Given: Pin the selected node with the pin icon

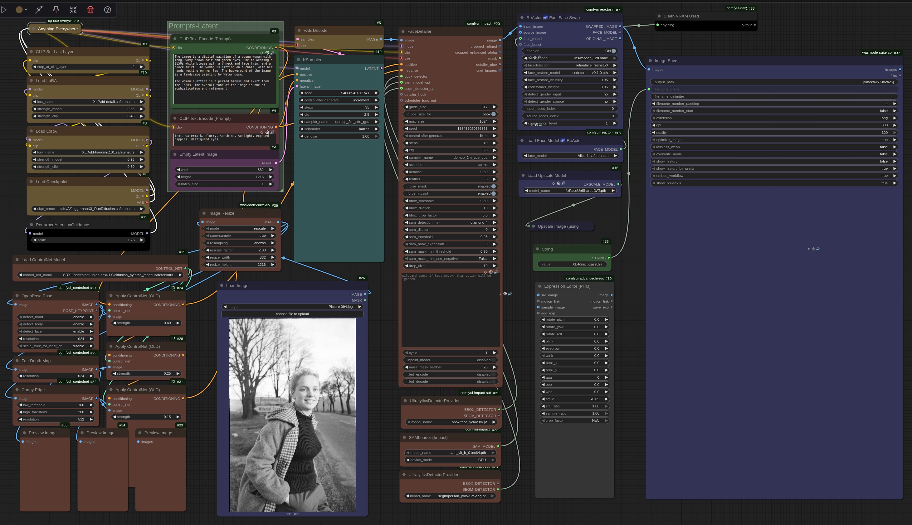Looking at the screenshot, I should 56,10.
